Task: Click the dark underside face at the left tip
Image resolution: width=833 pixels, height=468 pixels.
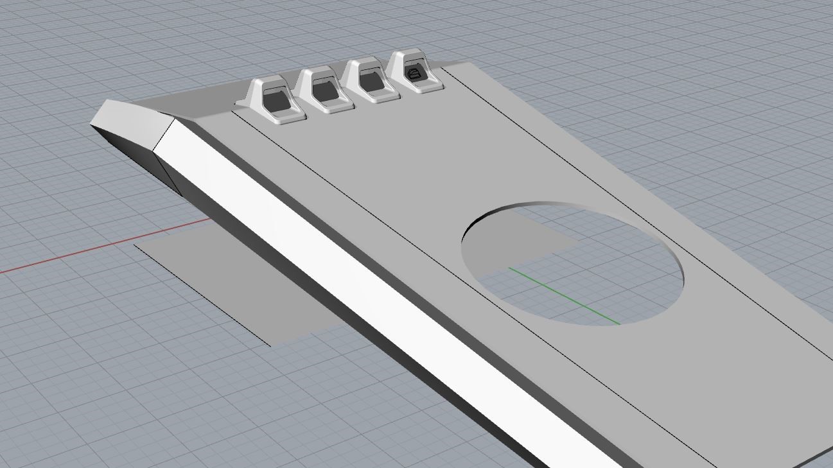Action: [128, 148]
